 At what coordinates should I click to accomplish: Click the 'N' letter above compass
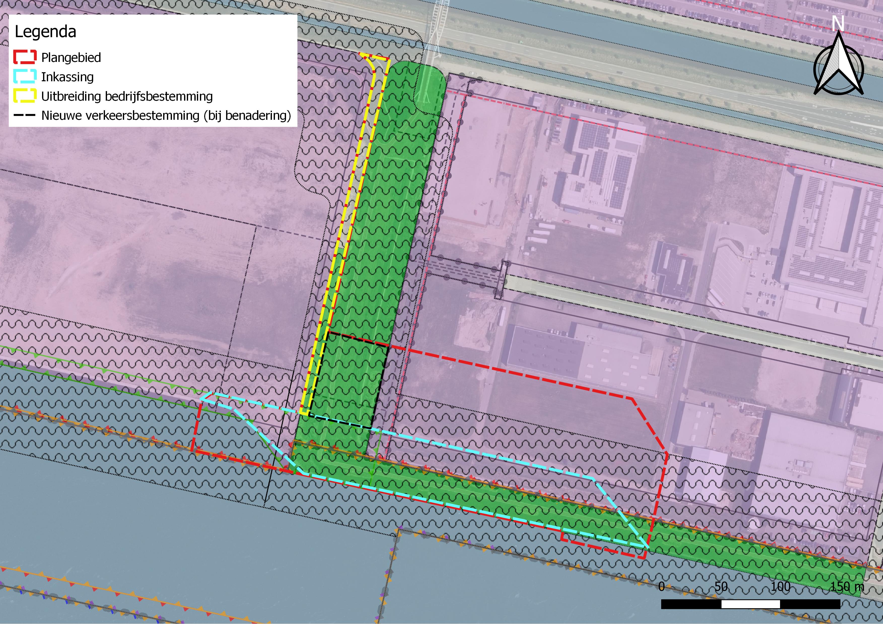[x=838, y=24]
